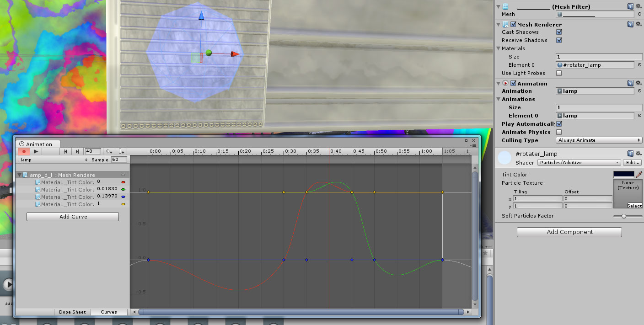Screen dimensions: 644x325
Task: Open the Culling Type dropdown
Action: (599, 140)
